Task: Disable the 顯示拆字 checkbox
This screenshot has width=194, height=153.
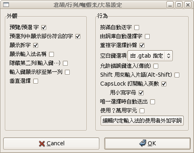Action: (x=36, y=45)
